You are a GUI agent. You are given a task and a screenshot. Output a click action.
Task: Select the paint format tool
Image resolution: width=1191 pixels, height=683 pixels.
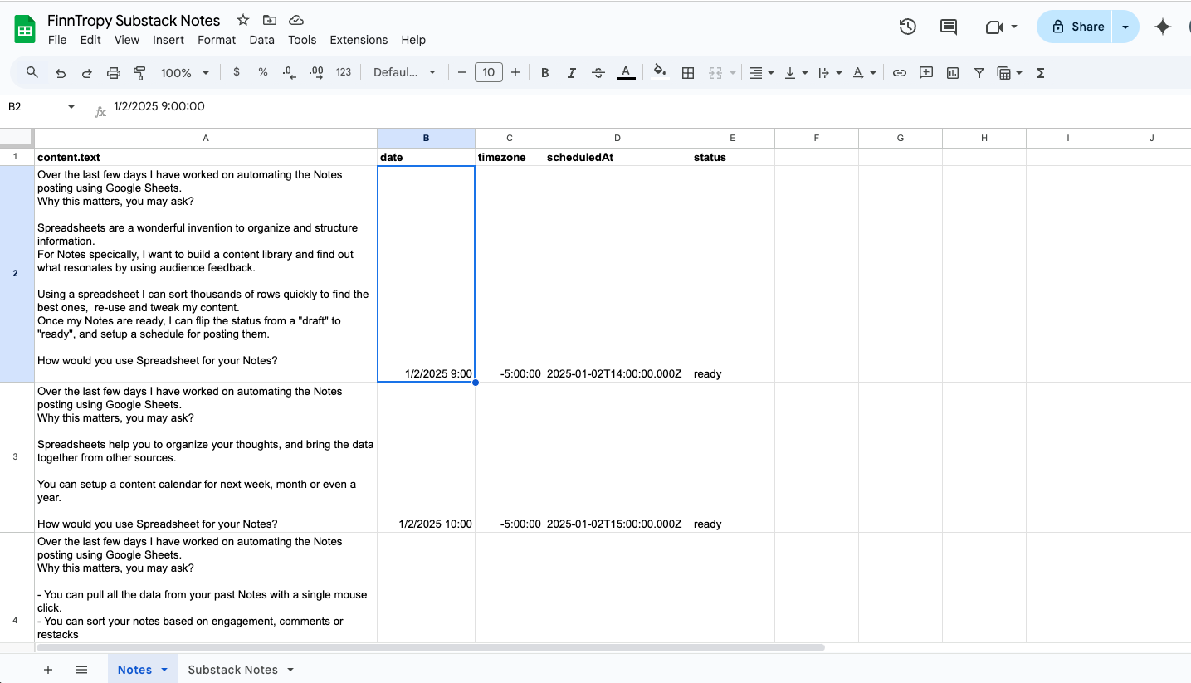pyautogui.click(x=139, y=73)
